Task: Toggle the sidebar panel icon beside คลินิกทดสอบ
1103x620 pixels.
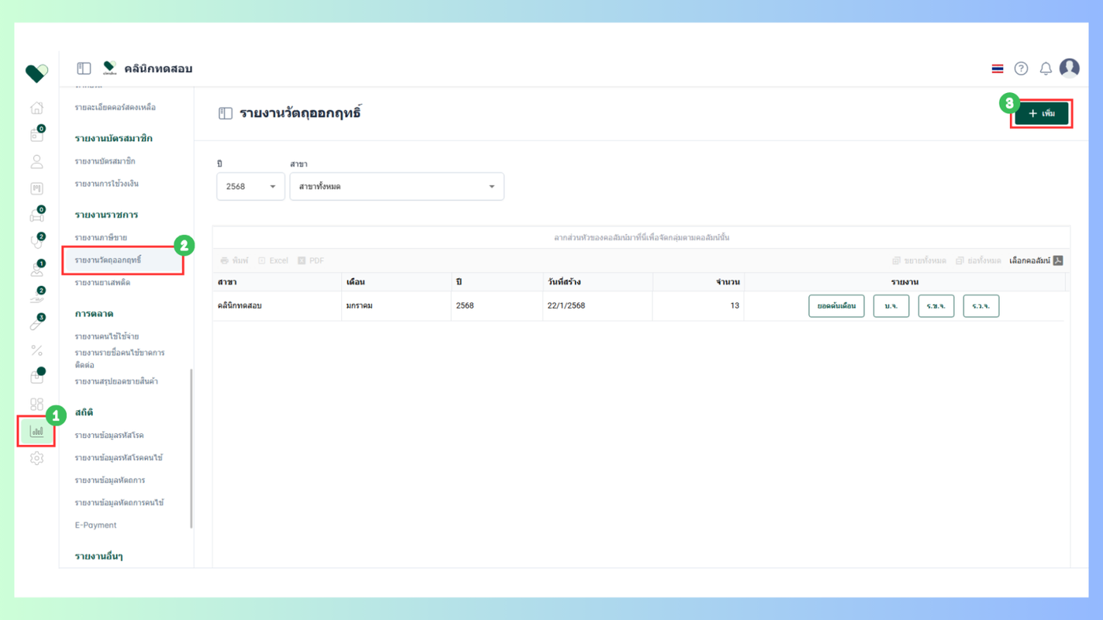Action: coord(84,69)
